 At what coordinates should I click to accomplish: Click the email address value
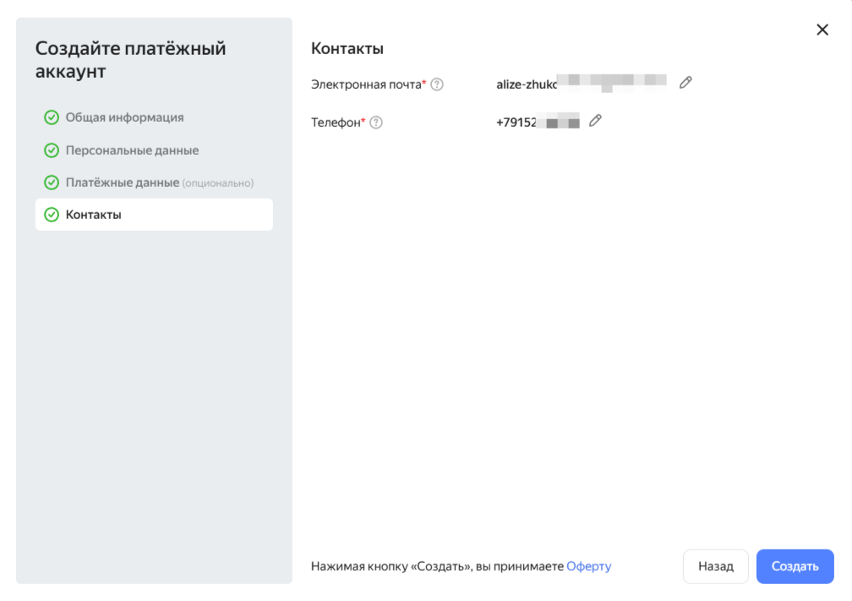[581, 84]
